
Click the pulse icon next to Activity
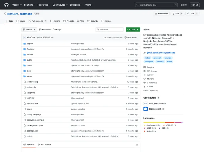[144, 75]
